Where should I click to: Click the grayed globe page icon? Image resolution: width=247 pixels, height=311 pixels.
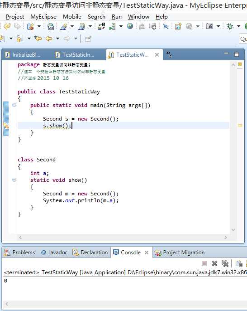[x=189, y=26]
